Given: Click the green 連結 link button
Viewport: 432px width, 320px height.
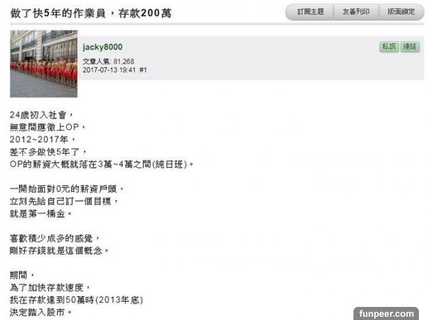Looking at the screenshot, I should click(410, 46).
